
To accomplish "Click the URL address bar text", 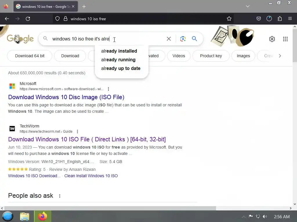I will (x=88, y=19).
